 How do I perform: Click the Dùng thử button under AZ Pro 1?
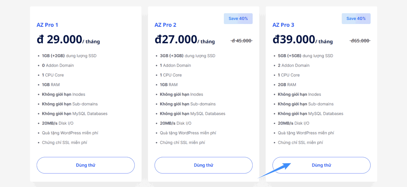pyautogui.click(x=85, y=165)
